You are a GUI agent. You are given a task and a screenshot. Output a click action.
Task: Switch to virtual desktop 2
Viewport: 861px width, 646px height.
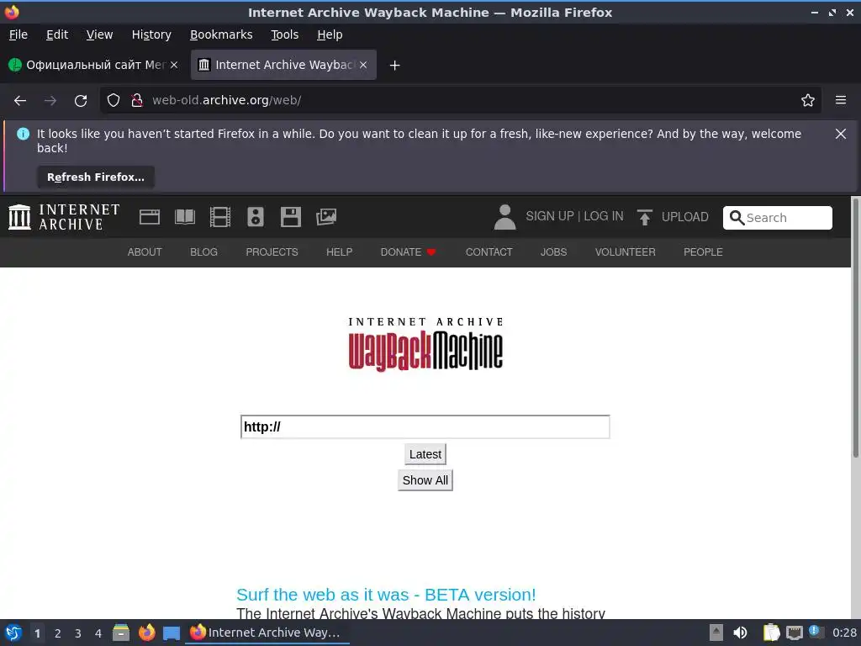click(x=58, y=633)
